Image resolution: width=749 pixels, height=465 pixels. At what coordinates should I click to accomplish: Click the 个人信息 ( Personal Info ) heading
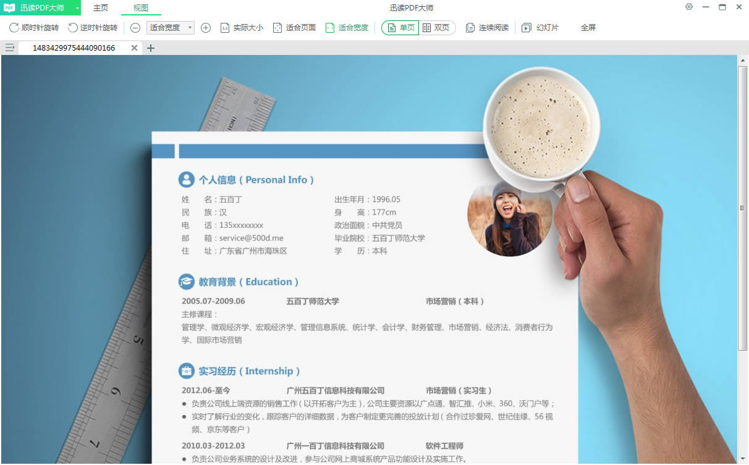256,180
